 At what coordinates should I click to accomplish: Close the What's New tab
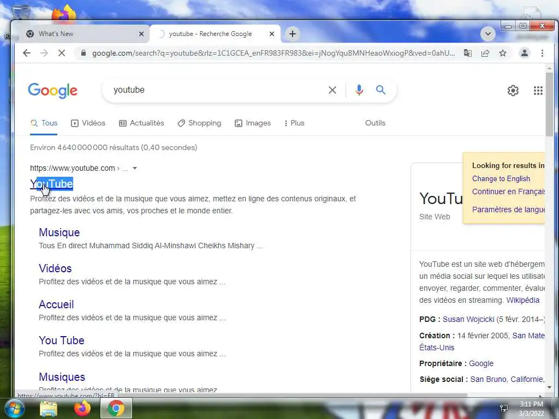pyautogui.click(x=141, y=34)
